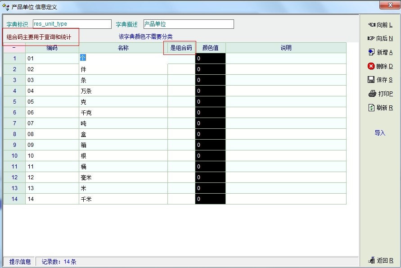Open the 导入 import link
This screenshot has height=268, width=401.
tap(380, 133)
